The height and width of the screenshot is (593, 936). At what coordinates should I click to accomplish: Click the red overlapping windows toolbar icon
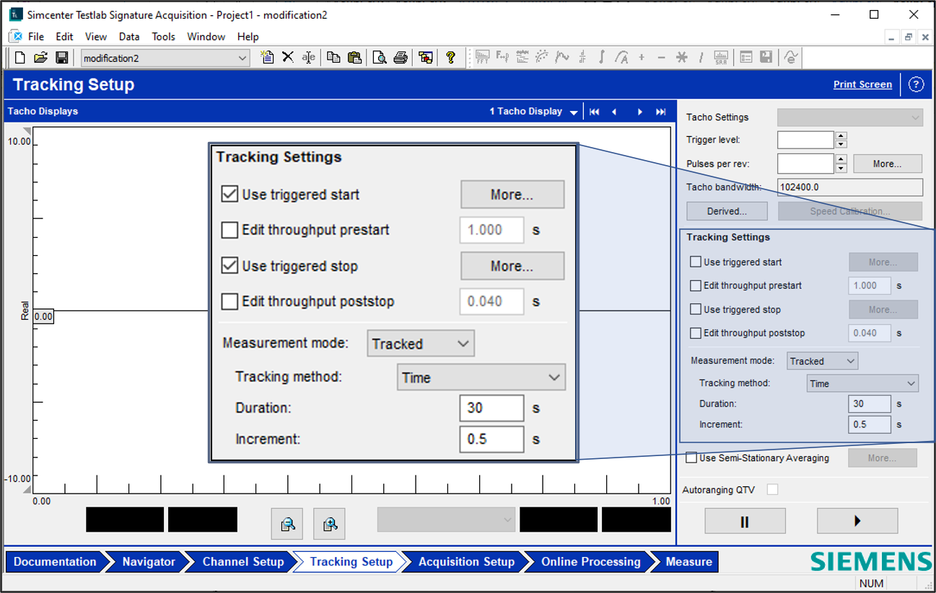[426, 58]
